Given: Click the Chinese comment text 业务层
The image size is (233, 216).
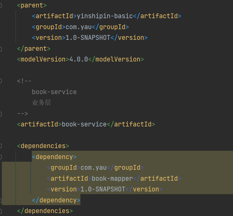Looking at the screenshot, I should [x=41, y=103].
